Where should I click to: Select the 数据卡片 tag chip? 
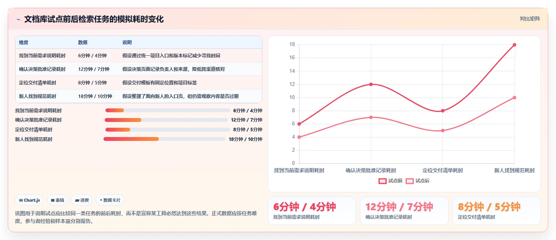tap(110, 200)
